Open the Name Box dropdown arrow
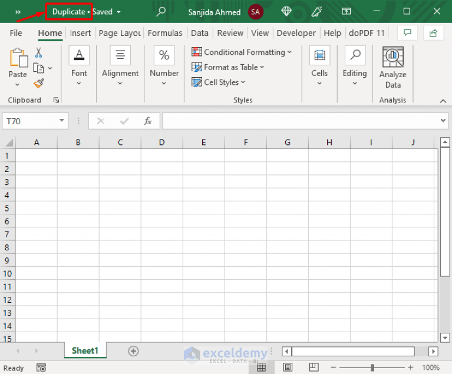Screen dimensions: 452x374 point(62,120)
